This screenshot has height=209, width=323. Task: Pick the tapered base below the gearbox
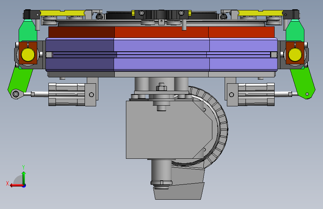pos(178,191)
